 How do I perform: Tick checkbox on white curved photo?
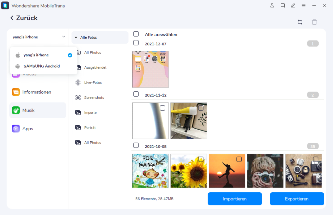[x=163, y=108]
